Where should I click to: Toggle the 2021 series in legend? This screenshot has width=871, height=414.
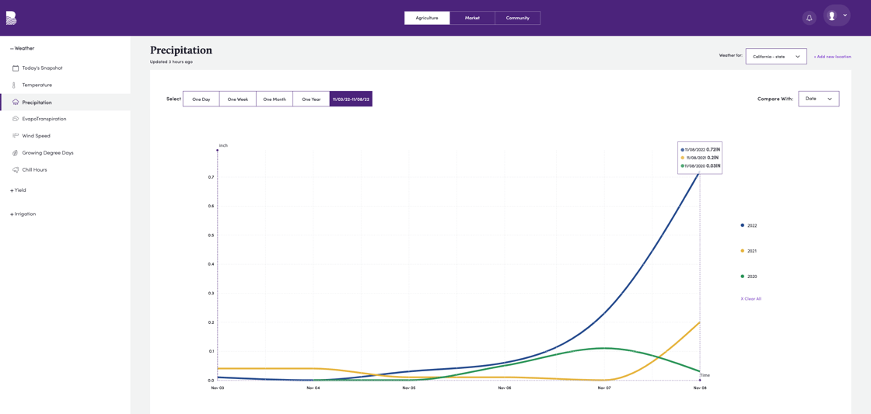click(748, 251)
